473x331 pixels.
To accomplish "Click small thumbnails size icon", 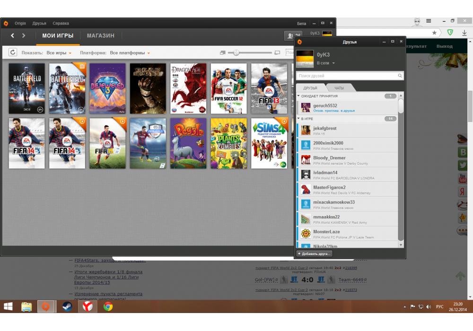I will point(223,52).
